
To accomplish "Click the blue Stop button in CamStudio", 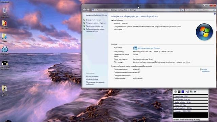I will pyautogui.click(x=183, y=91).
